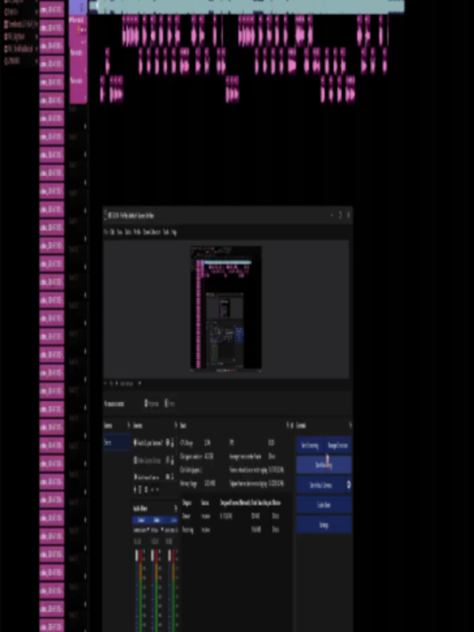
Task: Click the remove source icon in Sources toolbar
Action: tap(140, 490)
